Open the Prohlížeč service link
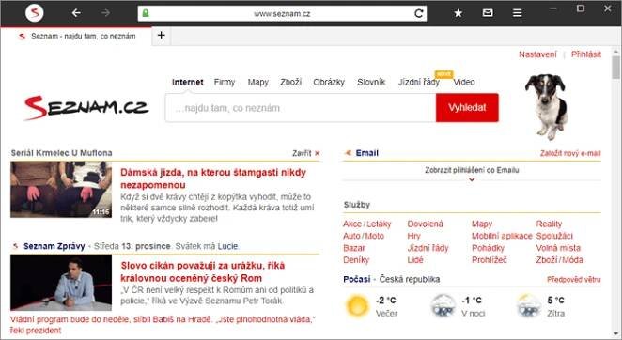 tap(490, 260)
